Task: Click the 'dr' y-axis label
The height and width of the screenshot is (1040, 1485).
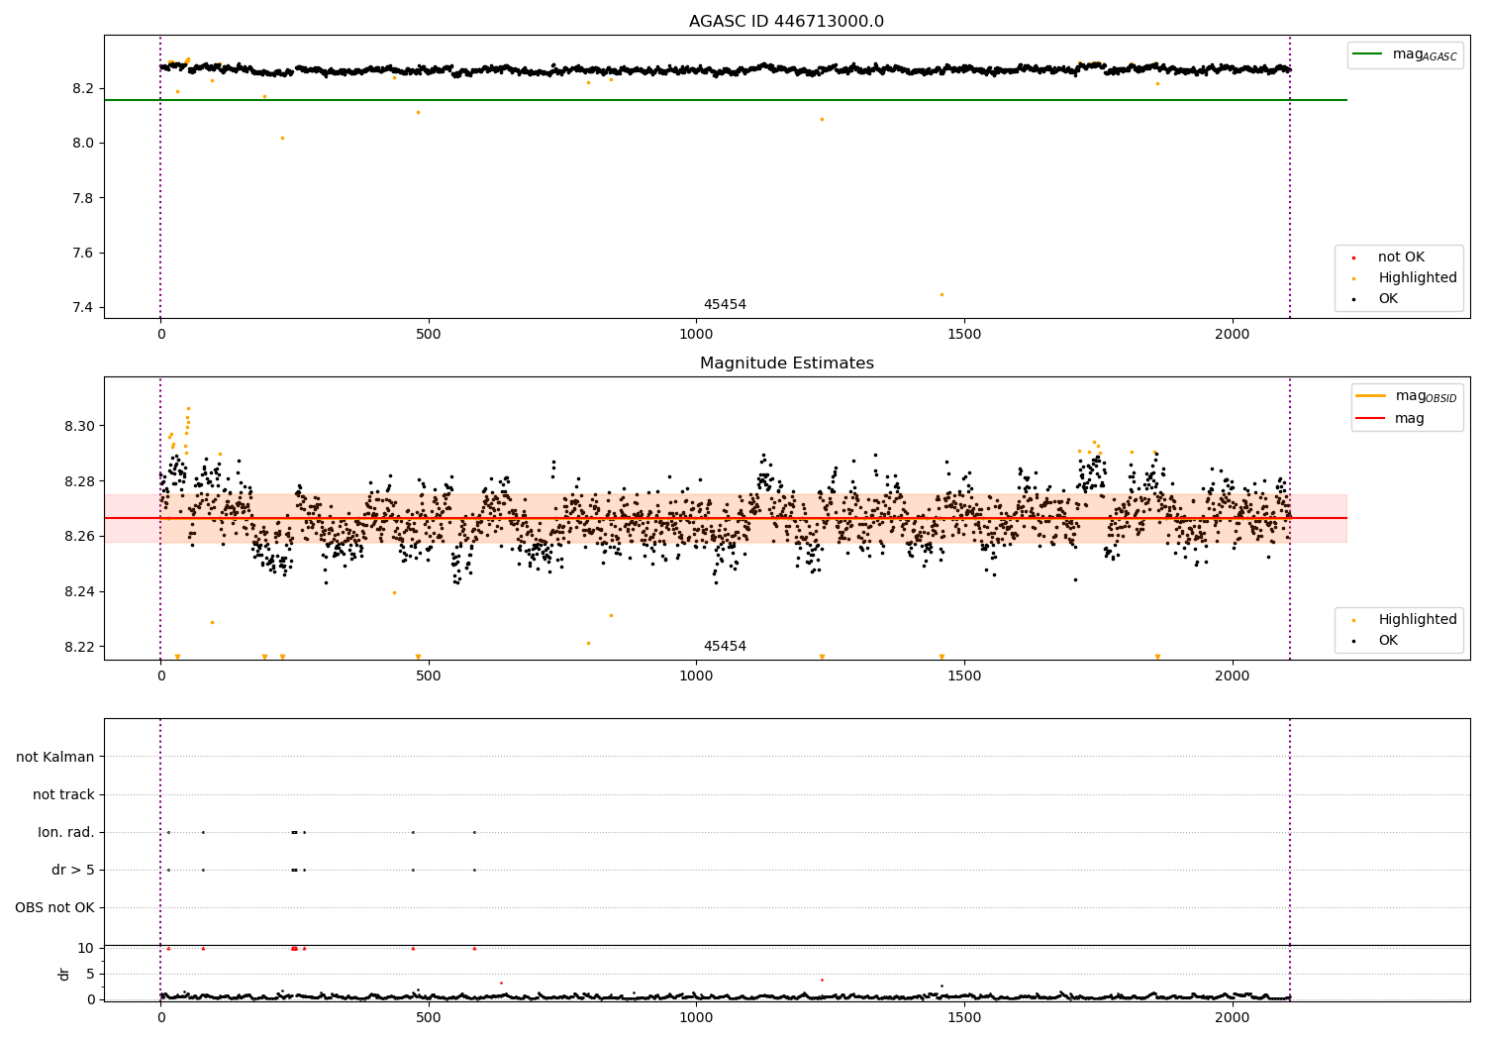Action: tap(64, 974)
